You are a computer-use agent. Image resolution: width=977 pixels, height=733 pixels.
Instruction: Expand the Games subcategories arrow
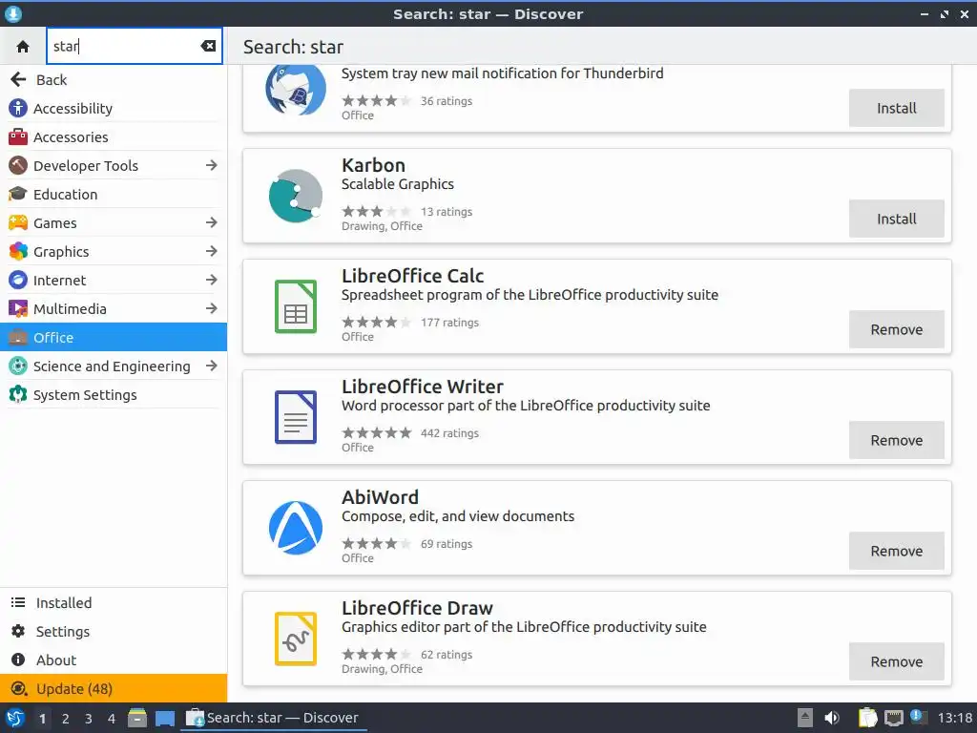tap(211, 222)
